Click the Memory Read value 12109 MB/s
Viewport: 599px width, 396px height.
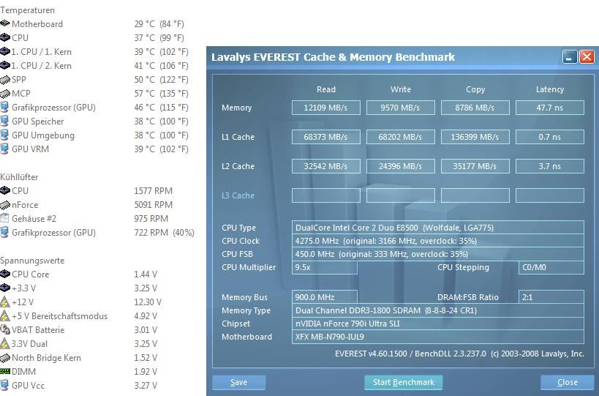tap(326, 108)
